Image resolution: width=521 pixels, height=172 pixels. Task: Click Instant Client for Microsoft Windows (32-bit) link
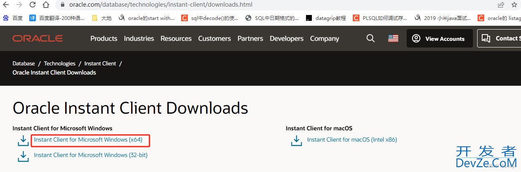click(x=91, y=155)
